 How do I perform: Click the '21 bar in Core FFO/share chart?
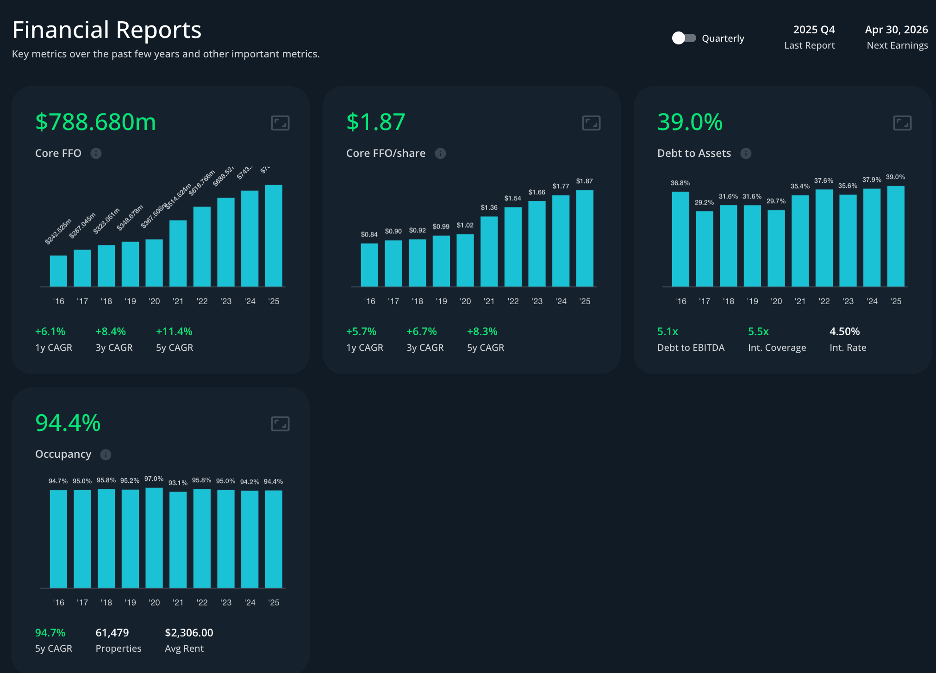coord(489,251)
